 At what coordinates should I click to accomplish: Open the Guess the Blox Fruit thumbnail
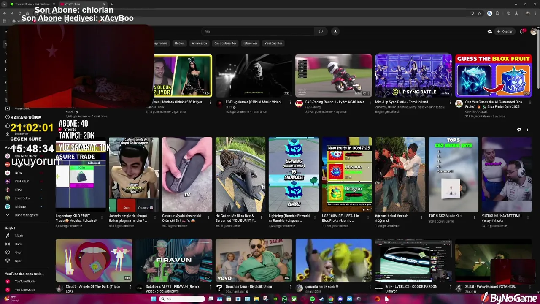pyautogui.click(x=494, y=76)
